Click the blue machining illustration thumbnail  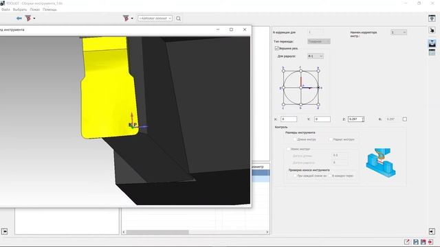[380, 163]
